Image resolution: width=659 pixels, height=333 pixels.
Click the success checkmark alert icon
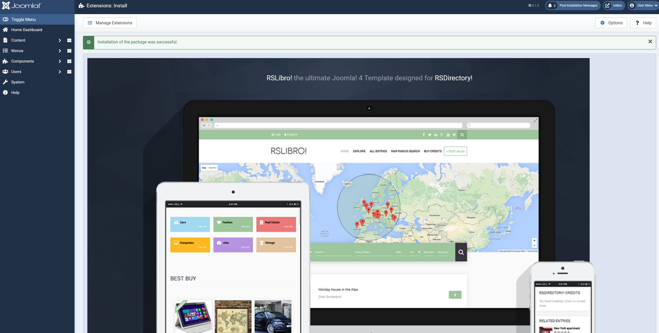coord(89,42)
